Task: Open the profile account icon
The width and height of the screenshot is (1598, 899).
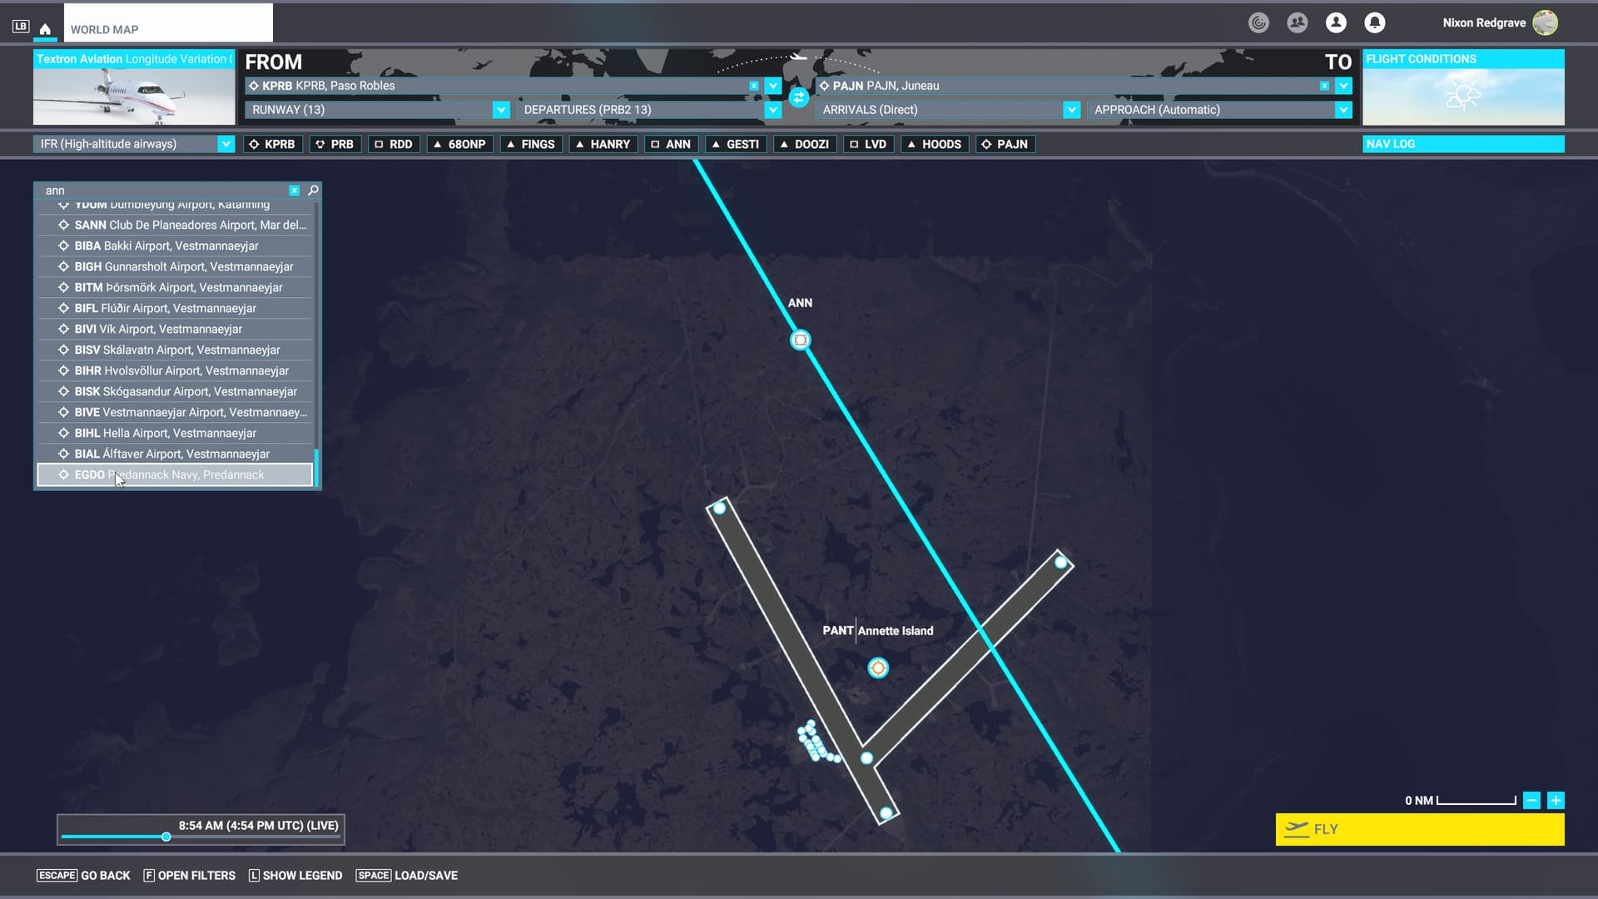Action: (1336, 23)
